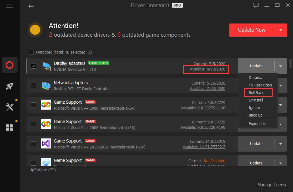This screenshot has height=192, width=293.
Task: Check the Visual C++ 2008 (x86) checkbox
Action: [34, 124]
